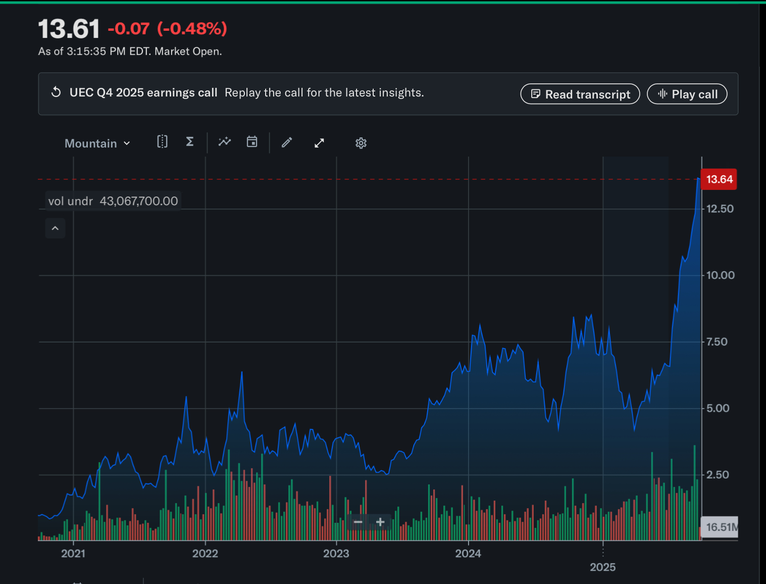
Task: Click the 2021 axis label
Action: (73, 553)
